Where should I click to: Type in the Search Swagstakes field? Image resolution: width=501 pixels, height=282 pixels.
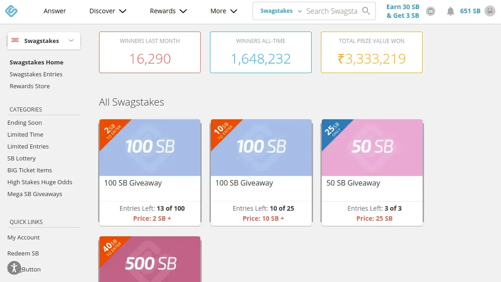coord(331,11)
